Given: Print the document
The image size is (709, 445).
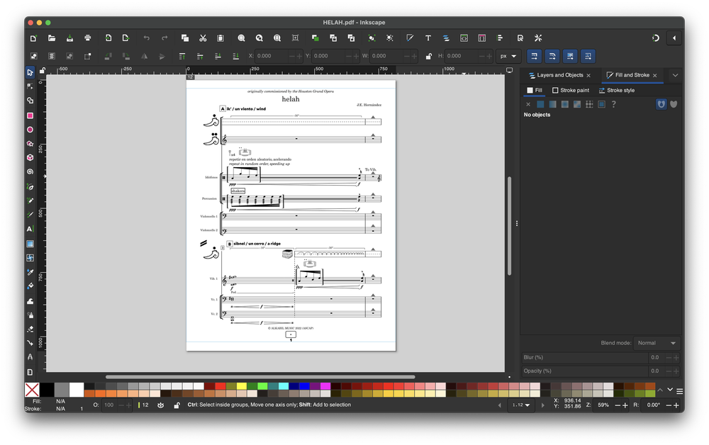Looking at the screenshot, I should (88, 38).
